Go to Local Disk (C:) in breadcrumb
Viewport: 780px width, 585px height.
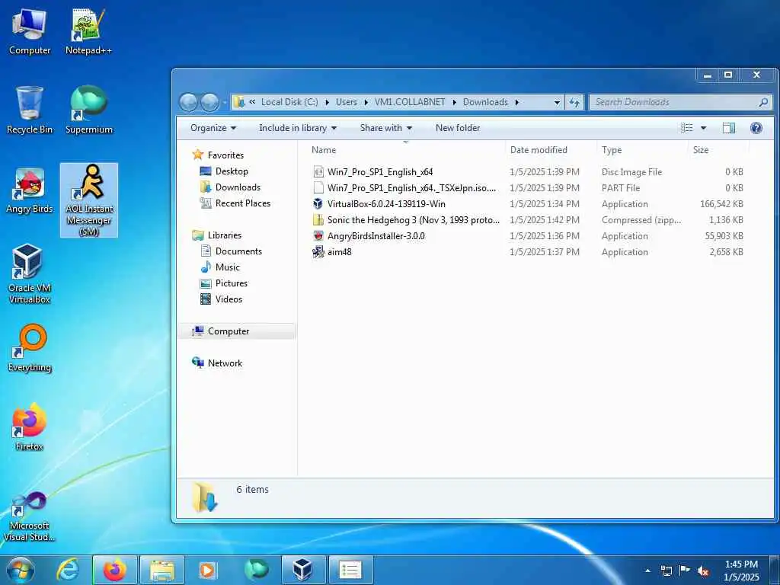[289, 102]
